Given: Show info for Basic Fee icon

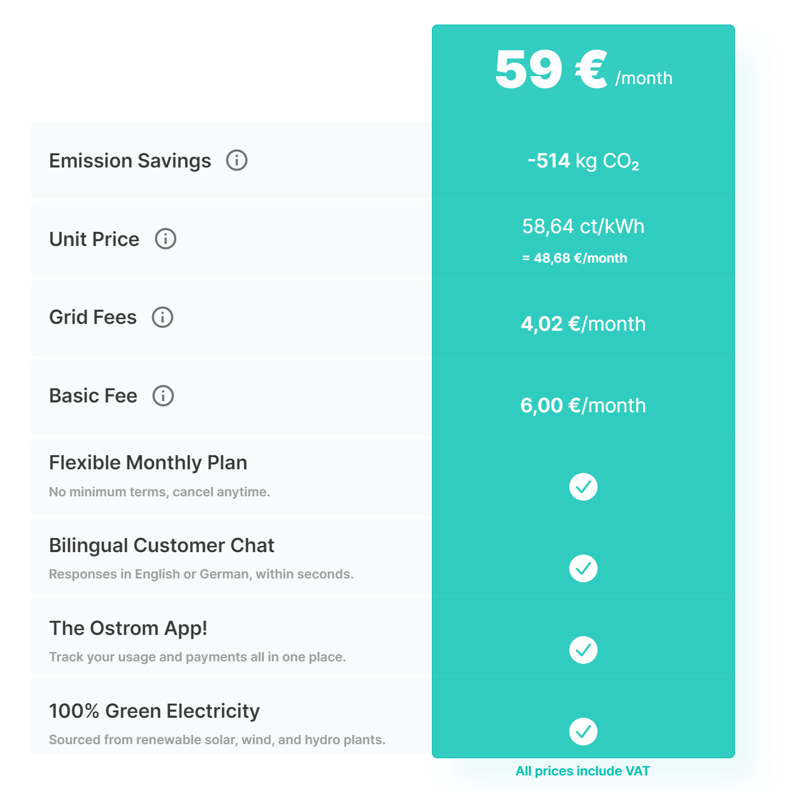Looking at the screenshot, I should tap(163, 396).
